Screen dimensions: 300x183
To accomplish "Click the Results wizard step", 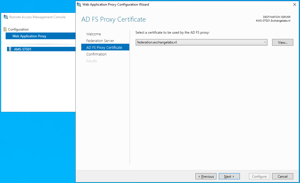I will [x=92, y=61].
